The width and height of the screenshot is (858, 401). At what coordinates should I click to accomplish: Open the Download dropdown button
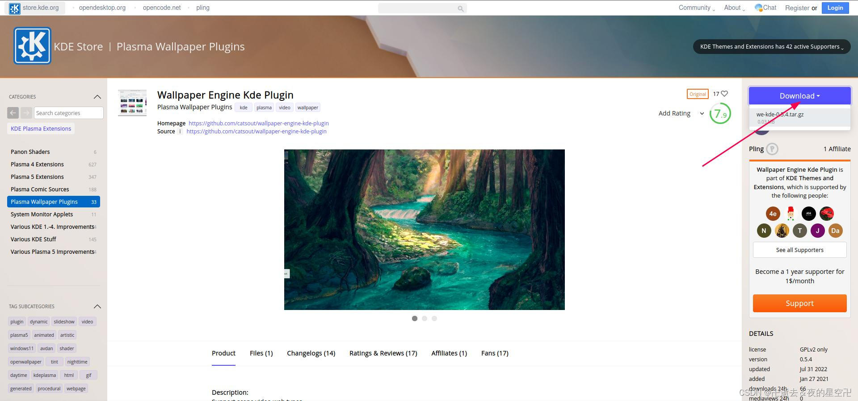point(799,96)
